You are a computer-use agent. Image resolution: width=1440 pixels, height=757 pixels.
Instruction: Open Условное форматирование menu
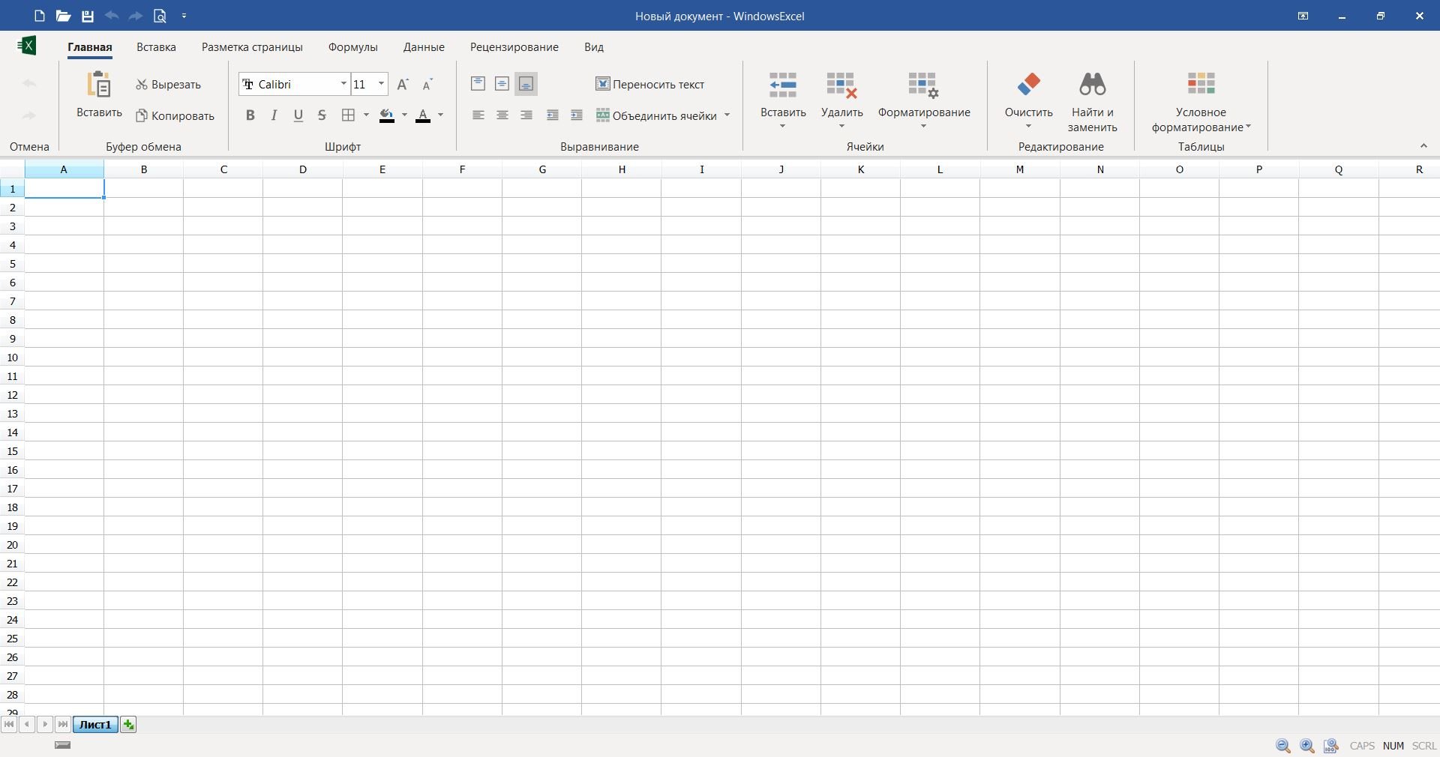tap(1201, 102)
